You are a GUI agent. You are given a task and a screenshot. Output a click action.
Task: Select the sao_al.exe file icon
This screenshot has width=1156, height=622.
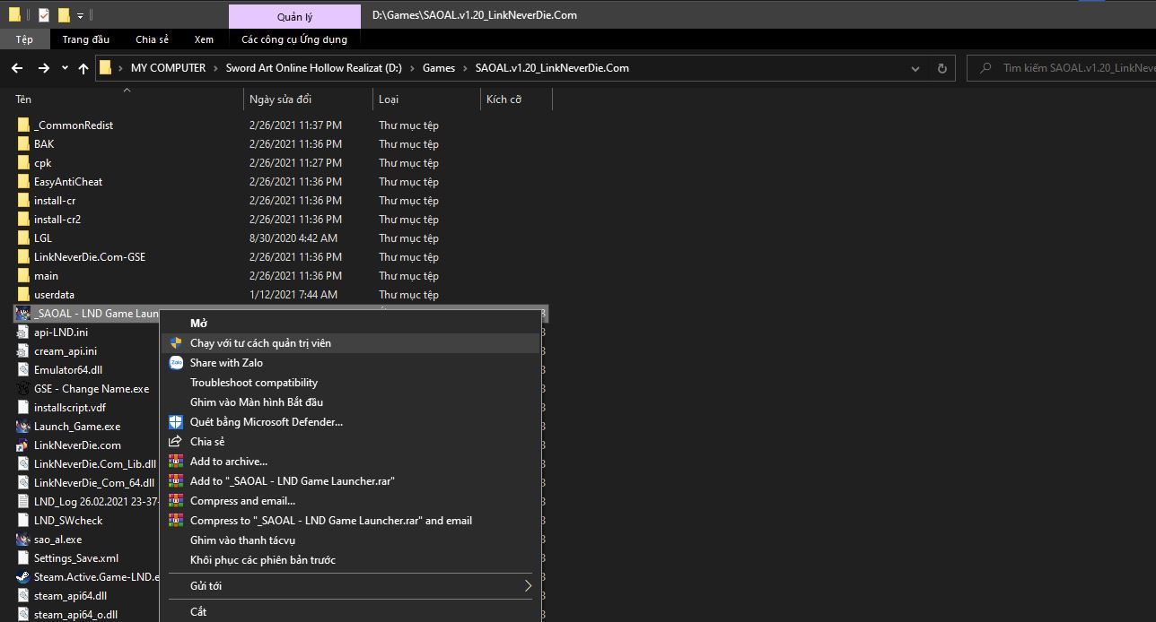point(23,540)
